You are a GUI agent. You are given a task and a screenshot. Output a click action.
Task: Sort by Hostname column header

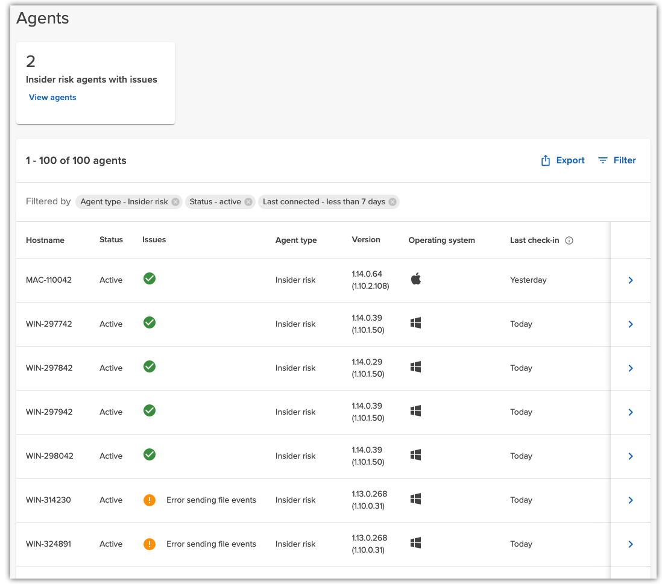[x=45, y=240]
